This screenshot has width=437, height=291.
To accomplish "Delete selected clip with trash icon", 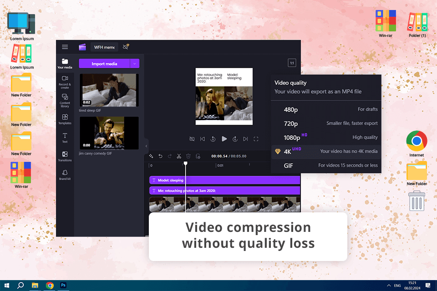I will 188,156.
